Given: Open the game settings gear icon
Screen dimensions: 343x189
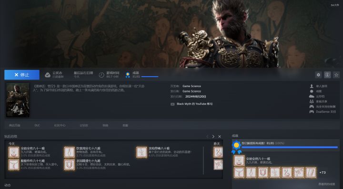Looking at the screenshot, I should pos(318,75).
